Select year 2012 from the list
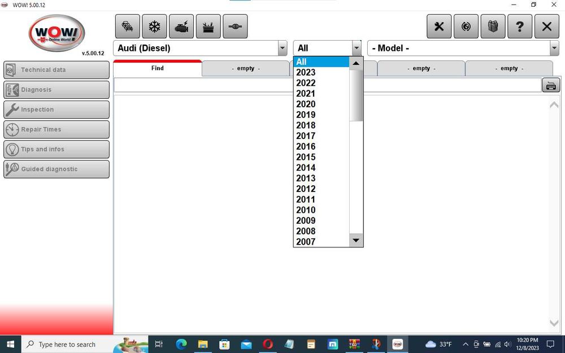This screenshot has height=353, width=565. [x=321, y=189]
